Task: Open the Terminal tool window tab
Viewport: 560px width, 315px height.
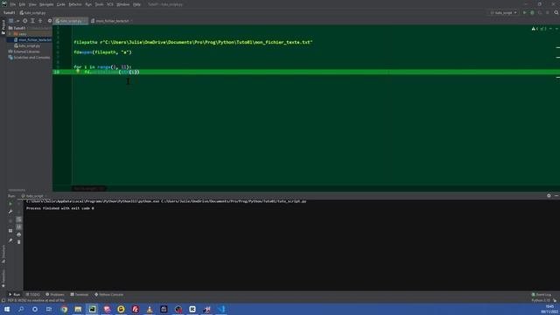Action: pos(80,295)
